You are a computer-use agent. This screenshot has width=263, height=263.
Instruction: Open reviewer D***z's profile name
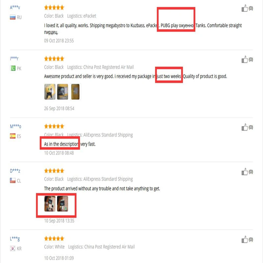point(15,171)
